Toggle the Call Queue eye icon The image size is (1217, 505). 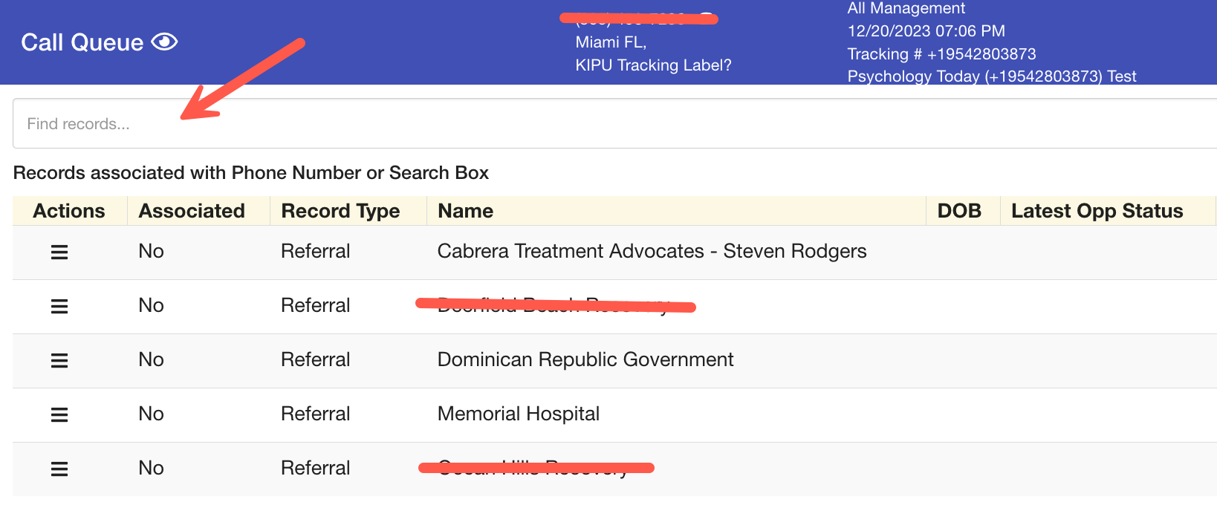click(x=164, y=42)
